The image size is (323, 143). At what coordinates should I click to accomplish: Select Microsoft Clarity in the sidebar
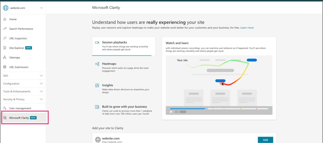tap(23, 118)
